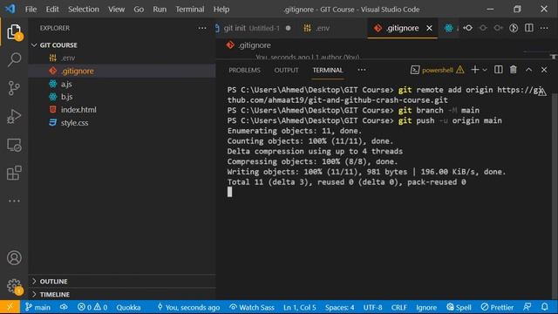The height and width of the screenshot is (314, 558).
Task: Kill terminal with the trash icon
Action: 514,70
